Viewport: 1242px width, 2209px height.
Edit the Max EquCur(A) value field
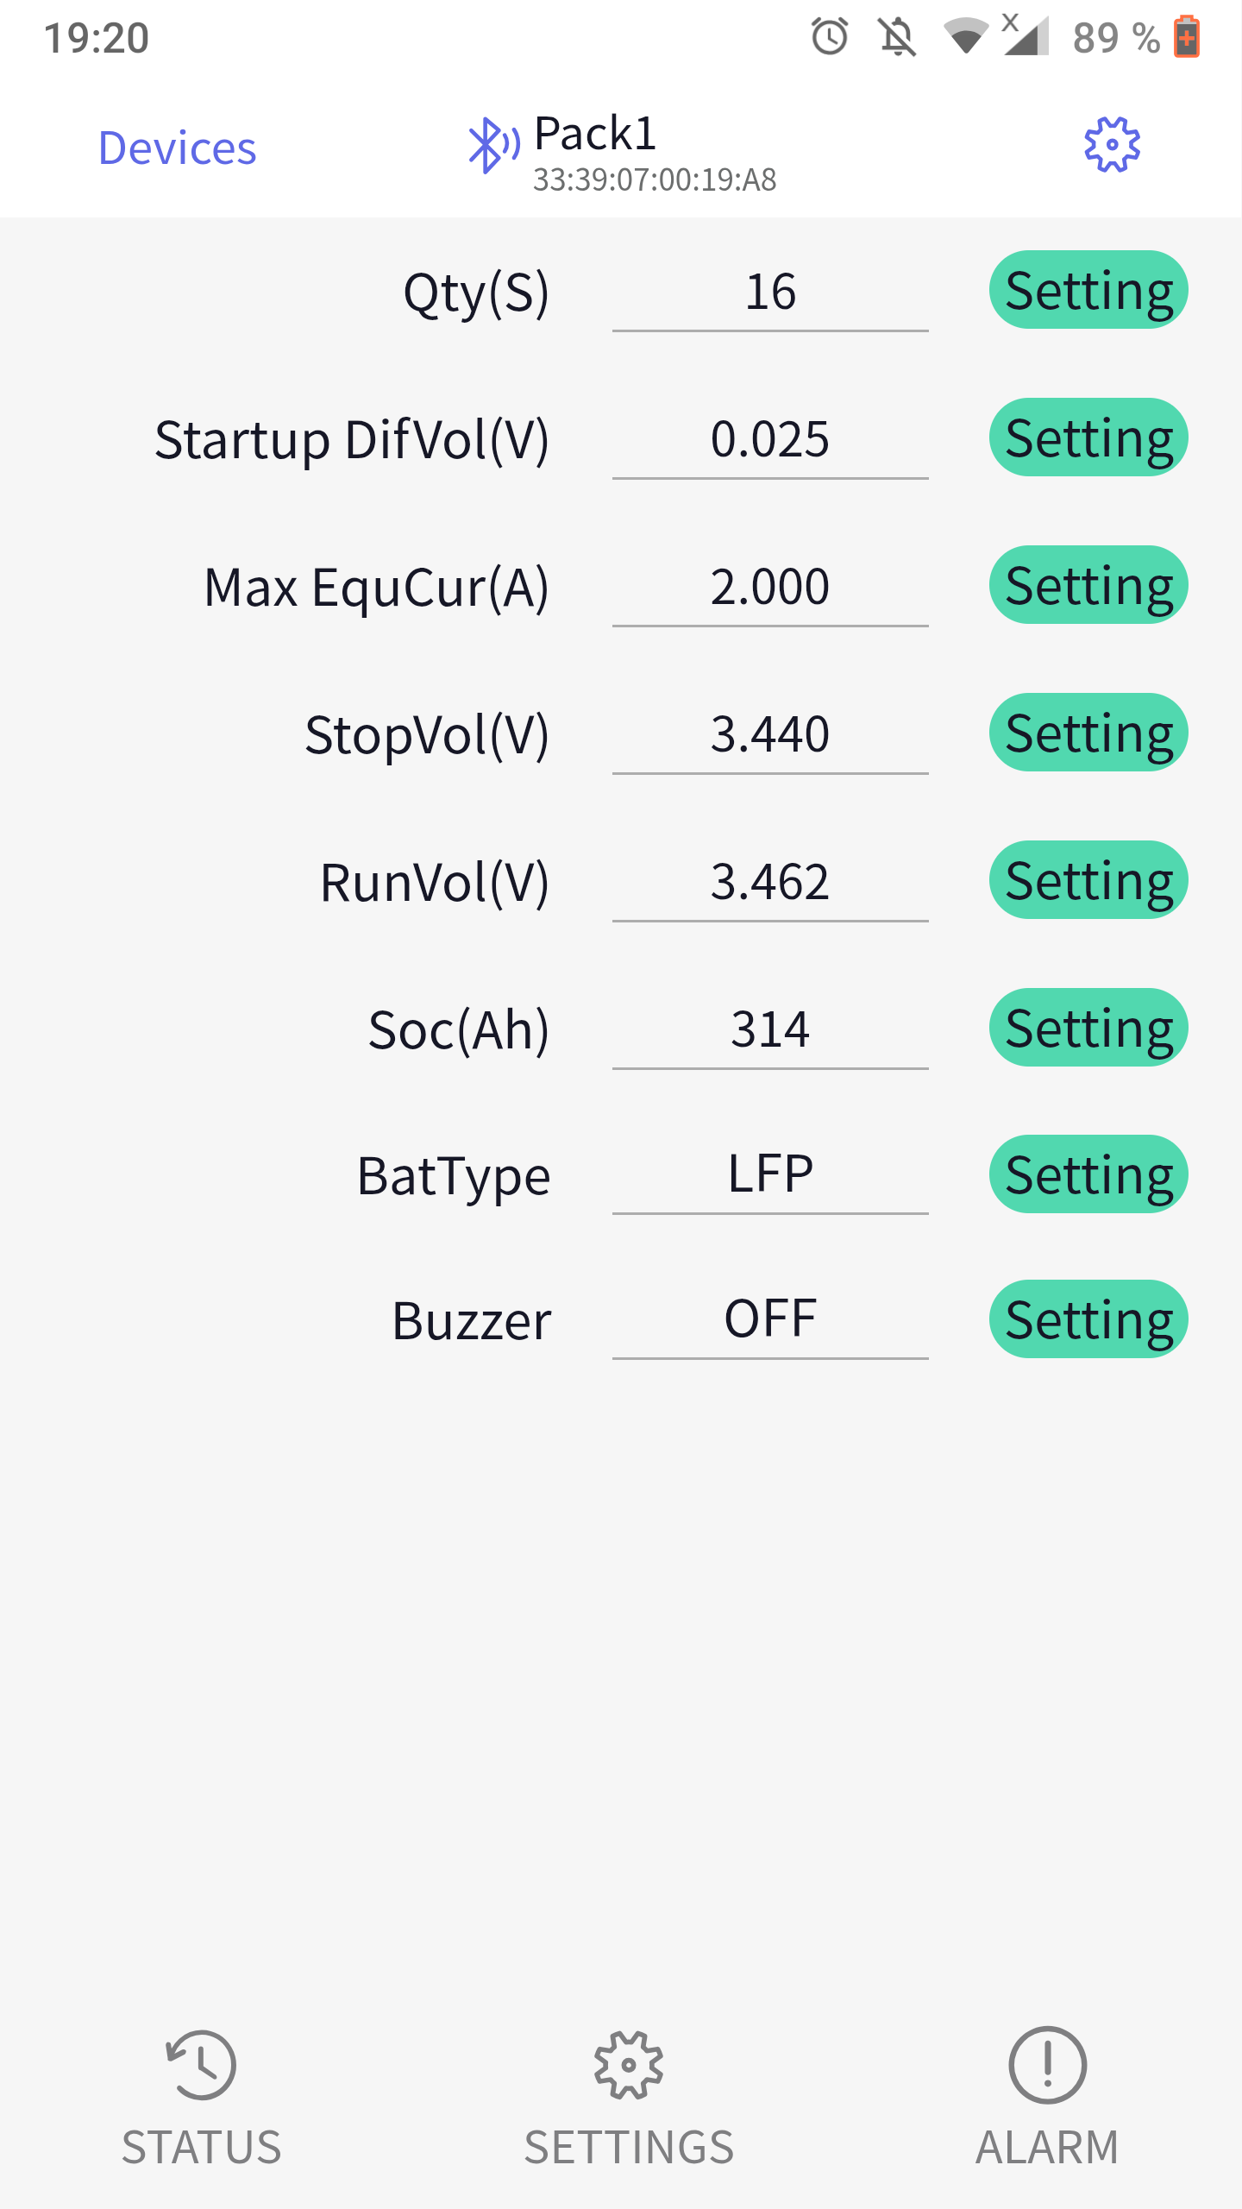pyautogui.click(x=769, y=586)
